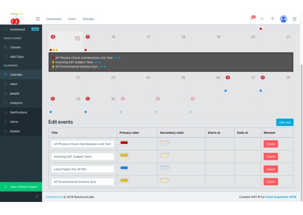This screenshot has width=303, height=215.
Task: Open AP Physics primary red color swatch
Action: pos(124,143)
